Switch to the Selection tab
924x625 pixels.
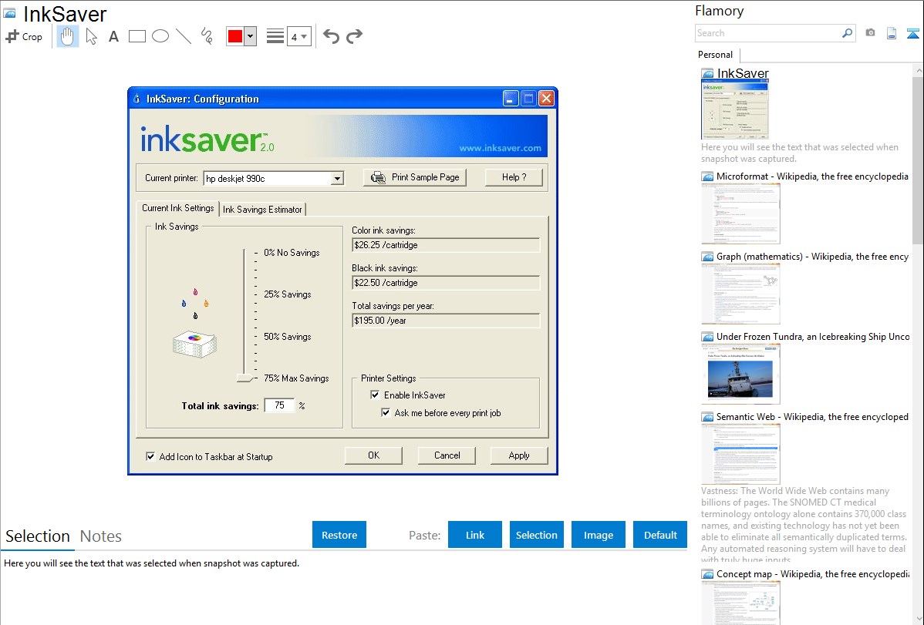[x=38, y=536]
